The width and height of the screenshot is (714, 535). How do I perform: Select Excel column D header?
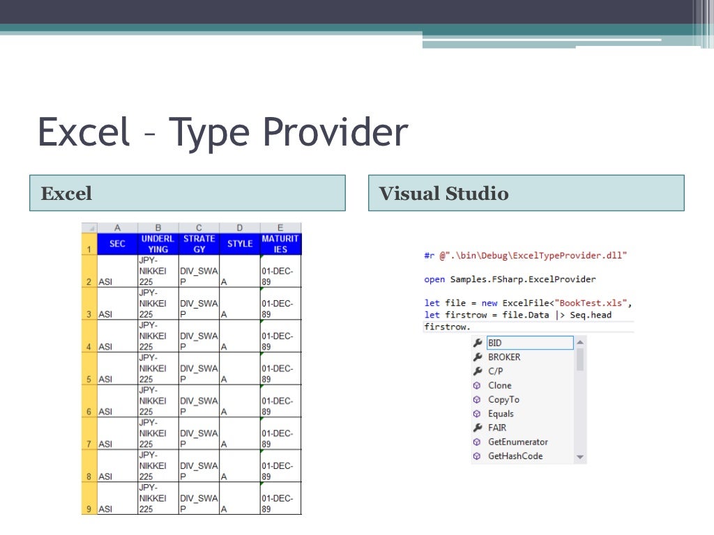click(240, 228)
